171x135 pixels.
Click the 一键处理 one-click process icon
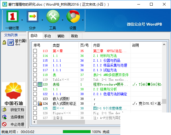[x=12, y=16]
